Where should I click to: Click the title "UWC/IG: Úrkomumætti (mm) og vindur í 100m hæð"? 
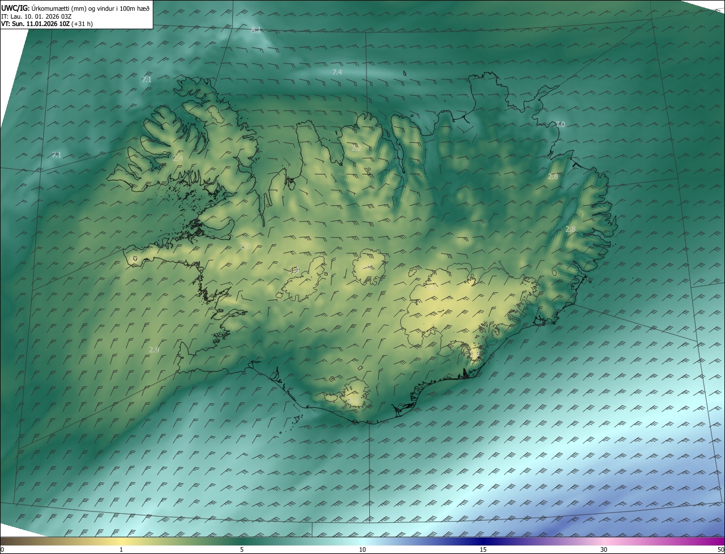(75, 8)
